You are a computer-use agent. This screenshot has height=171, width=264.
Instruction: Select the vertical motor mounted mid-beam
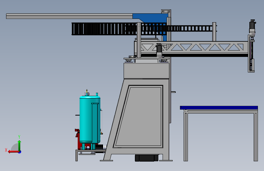coord(159,50)
